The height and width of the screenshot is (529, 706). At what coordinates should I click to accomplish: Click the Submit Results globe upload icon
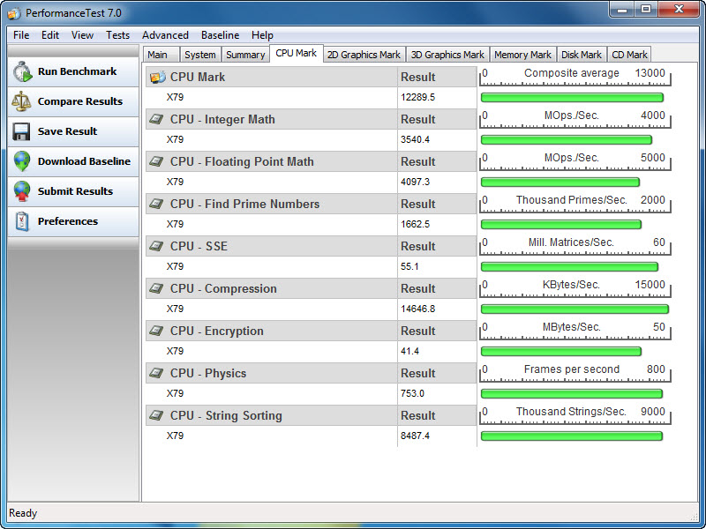(21, 191)
